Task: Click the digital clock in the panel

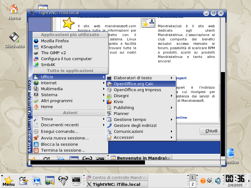Action: click(235, 179)
